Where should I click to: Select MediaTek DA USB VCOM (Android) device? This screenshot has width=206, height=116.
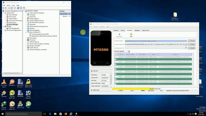(x=44, y=36)
